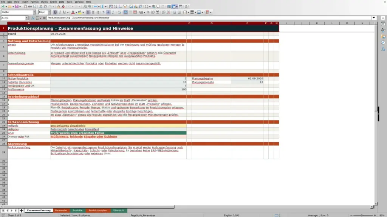
Task: Click the Align Right icon
Action: coord(98,12)
